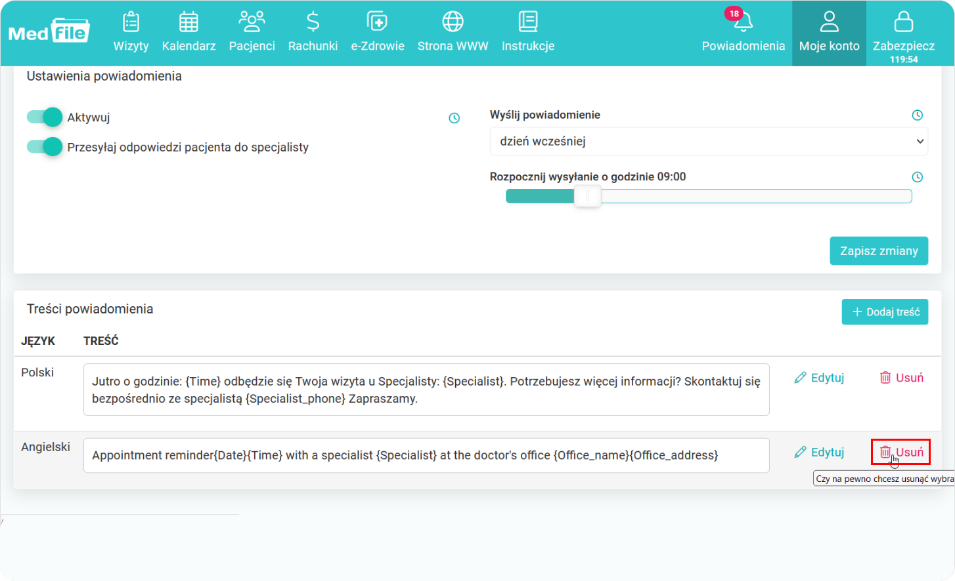Screen dimensions: 955x581
Task: Toggle Przesyłaj odpowiedzi pacjenta do specjalisty switch
Action: pyautogui.click(x=45, y=147)
